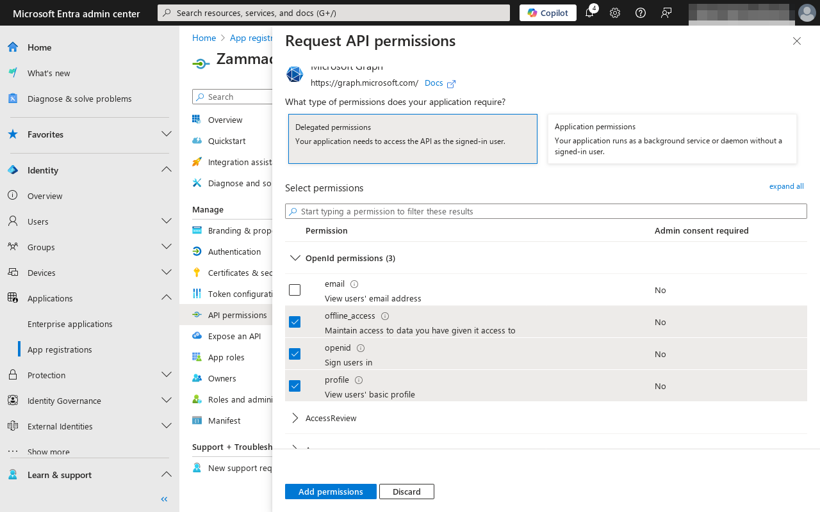This screenshot has height=512, width=820.
Task: Click the Groups icon in sidebar
Action: (13, 247)
